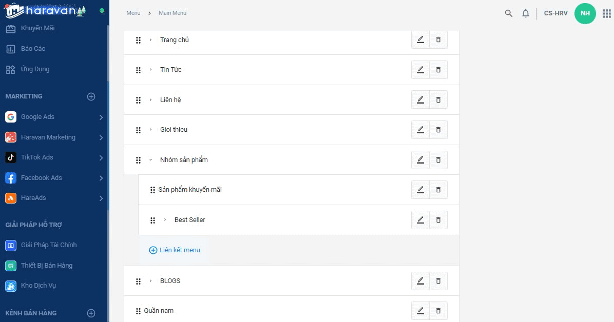Click the Liên kết menu add link
Image resolution: width=614 pixels, height=322 pixels.
pos(175,250)
